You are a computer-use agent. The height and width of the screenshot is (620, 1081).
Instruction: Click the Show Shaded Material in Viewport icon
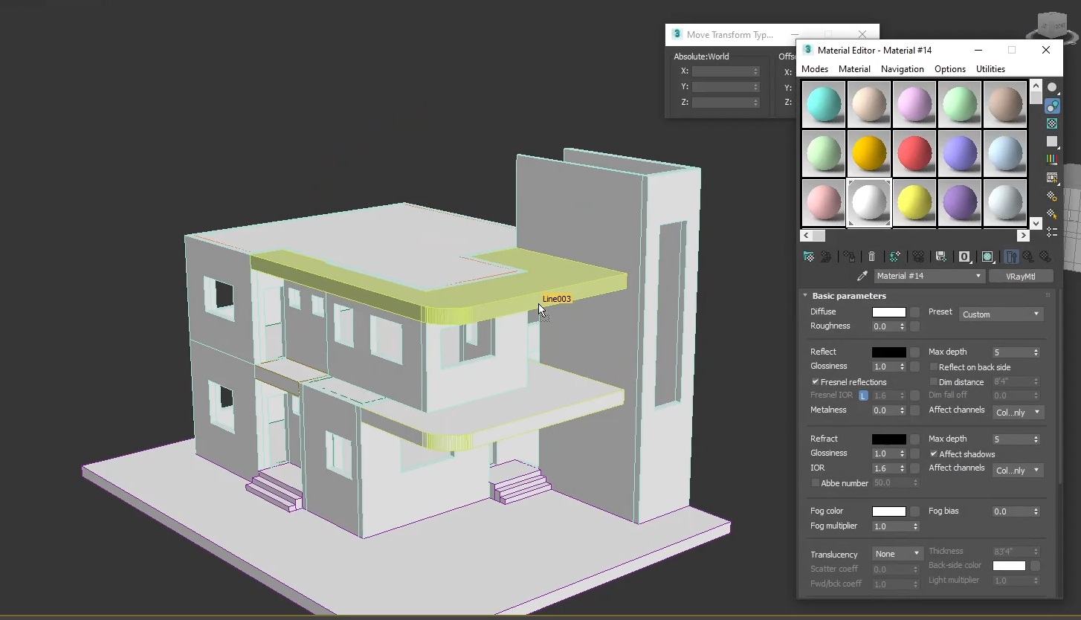coord(987,256)
